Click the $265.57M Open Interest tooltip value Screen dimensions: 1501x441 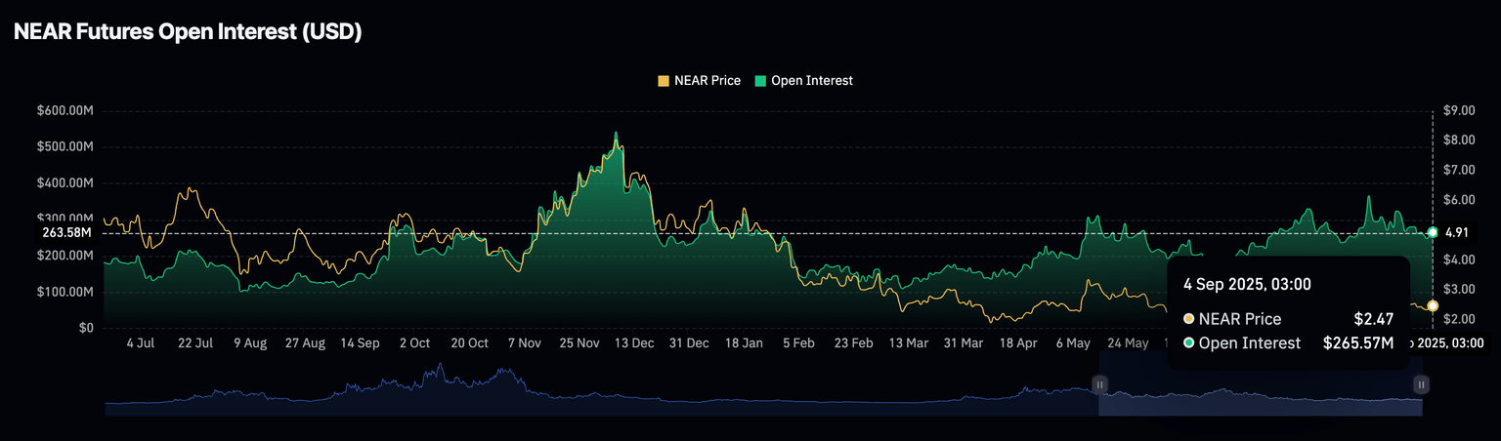pyautogui.click(x=1358, y=343)
